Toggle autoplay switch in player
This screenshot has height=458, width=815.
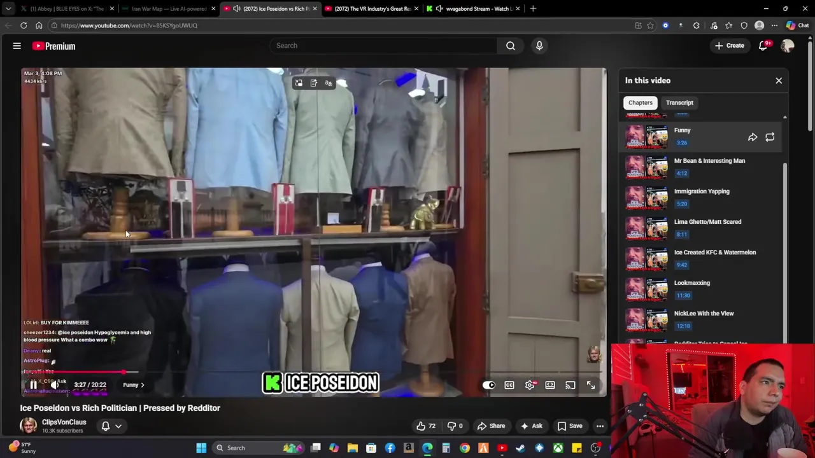click(488, 385)
